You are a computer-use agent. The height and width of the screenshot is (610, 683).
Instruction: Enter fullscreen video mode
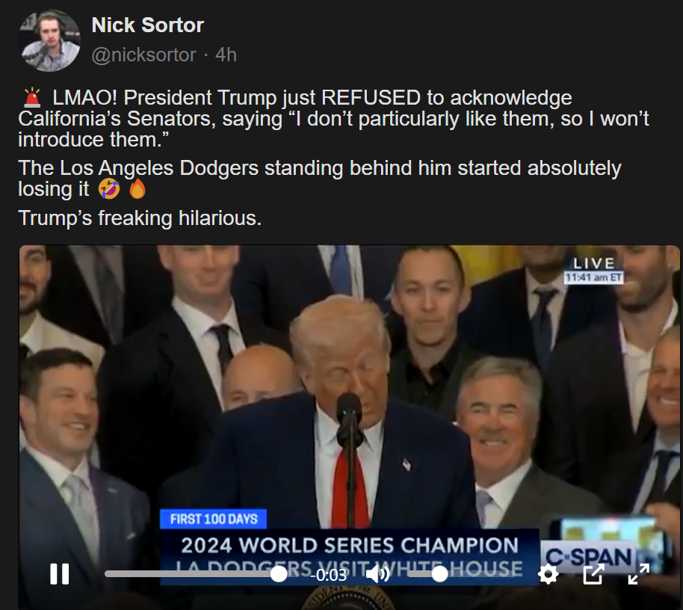(x=638, y=574)
